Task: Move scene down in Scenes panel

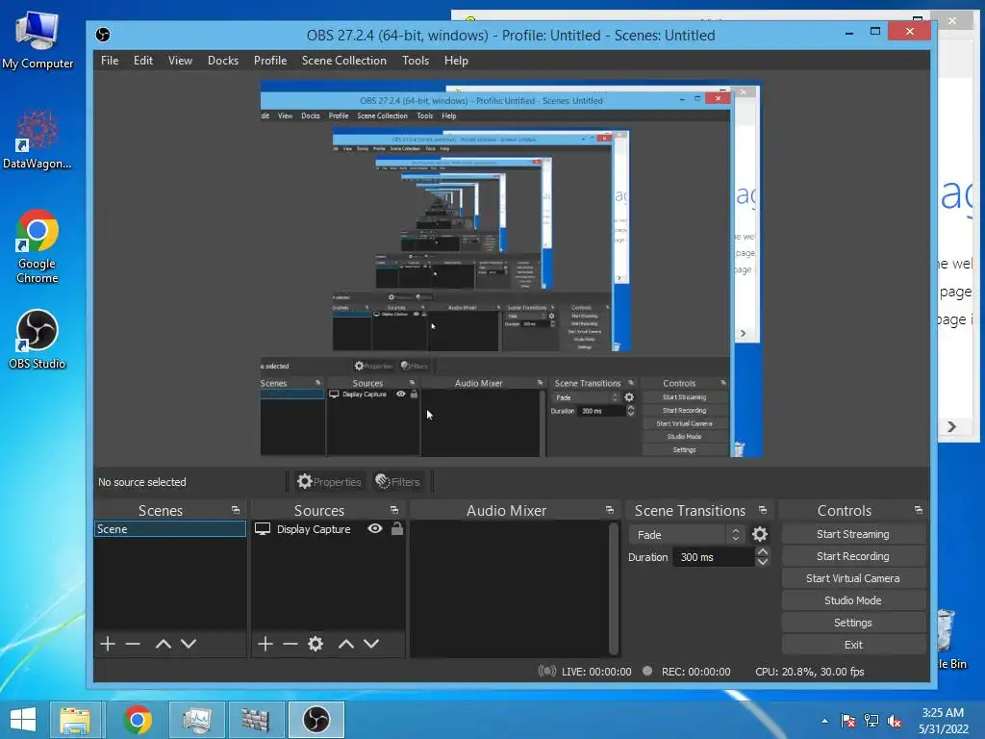Action: click(189, 644)
